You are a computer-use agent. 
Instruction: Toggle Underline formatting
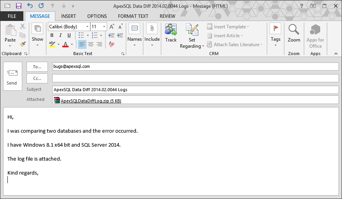tap(69, 35)
